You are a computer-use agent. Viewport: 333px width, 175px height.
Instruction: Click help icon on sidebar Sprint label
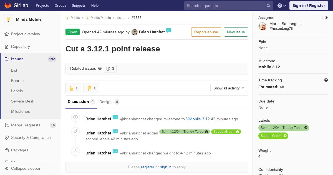tap(306, 128)
